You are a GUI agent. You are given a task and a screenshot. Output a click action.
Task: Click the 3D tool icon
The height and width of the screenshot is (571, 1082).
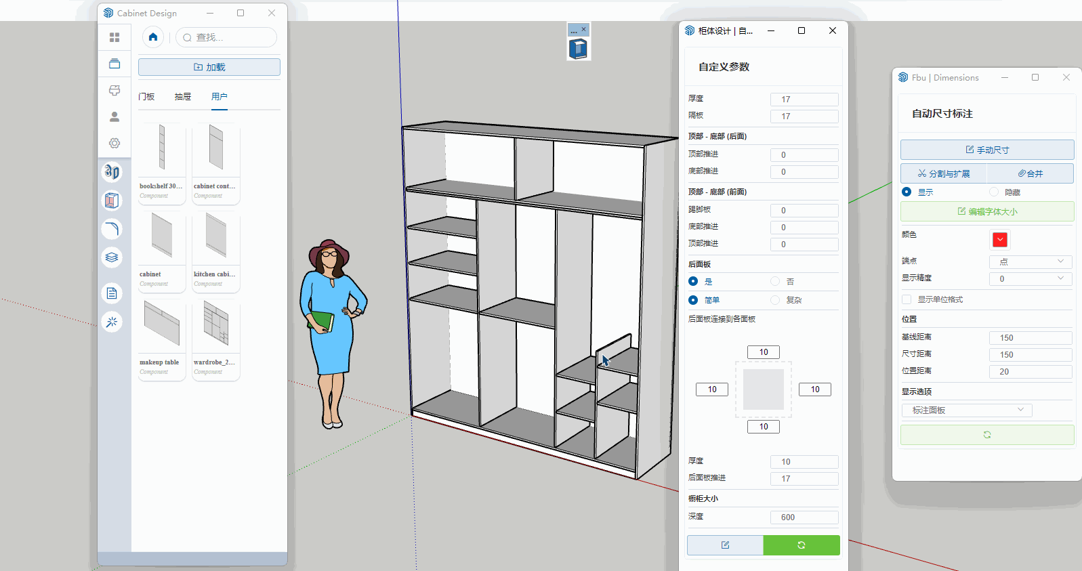point(112,172)
